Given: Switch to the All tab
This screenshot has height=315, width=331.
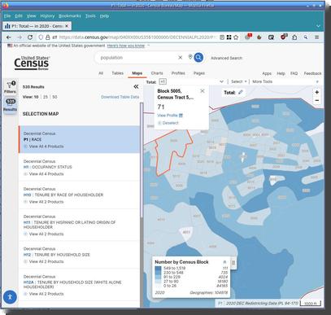Looking at the screenshot, I should [x=101, y=73].
